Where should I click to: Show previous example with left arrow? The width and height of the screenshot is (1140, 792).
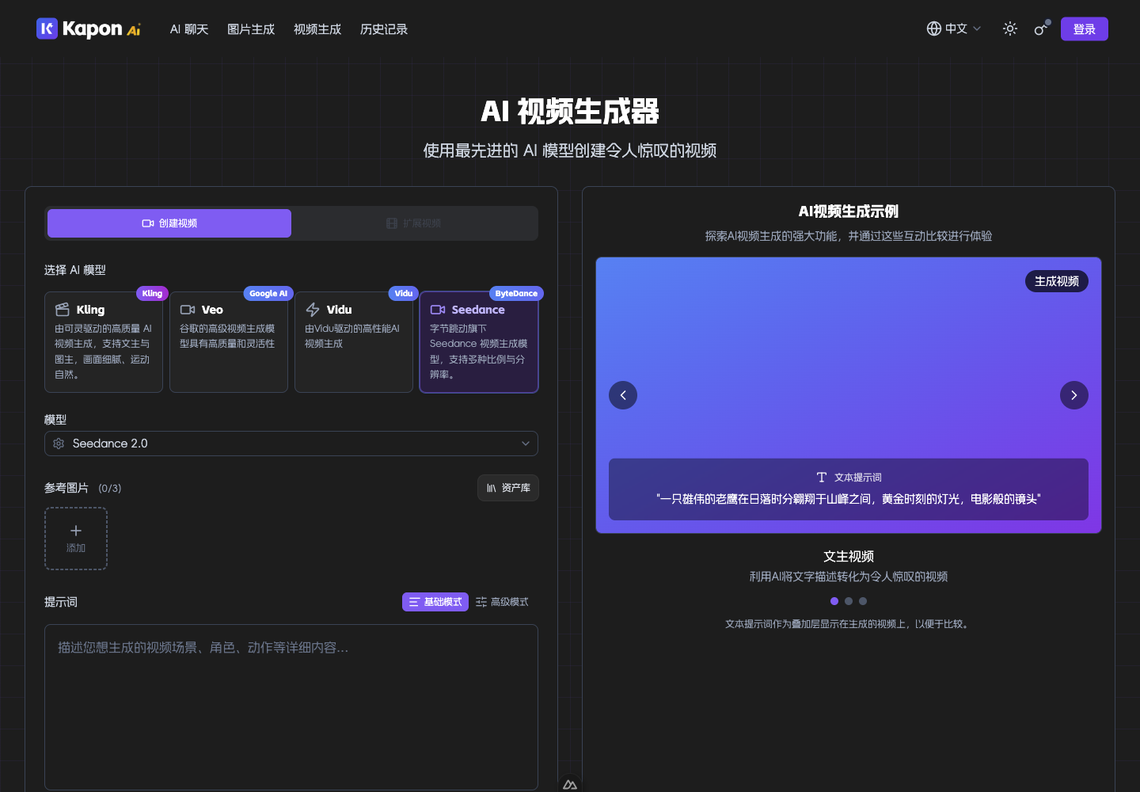pos(623,395)
